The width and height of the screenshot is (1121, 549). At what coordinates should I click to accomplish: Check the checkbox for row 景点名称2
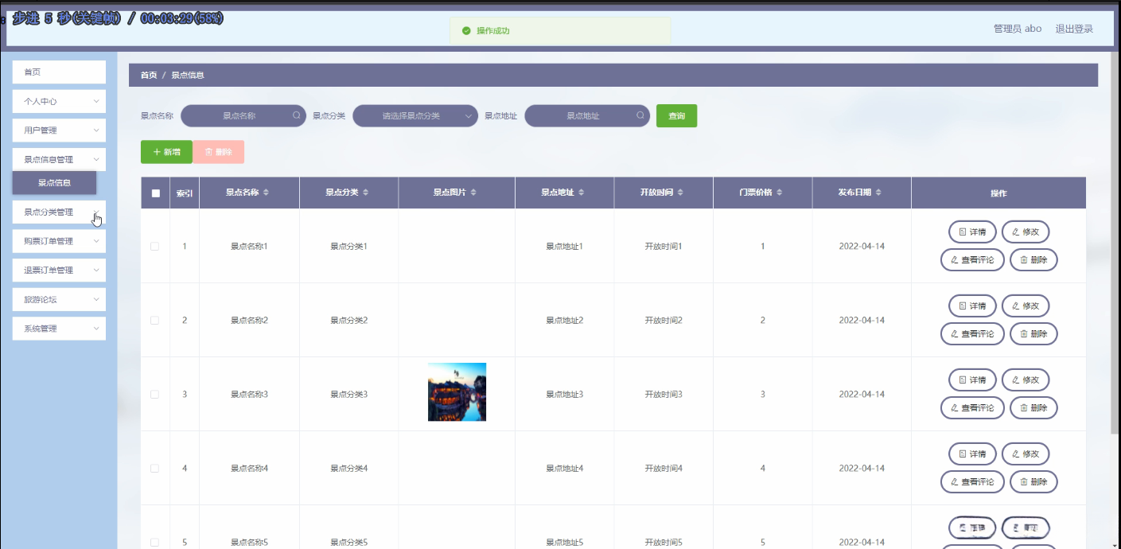154,321
